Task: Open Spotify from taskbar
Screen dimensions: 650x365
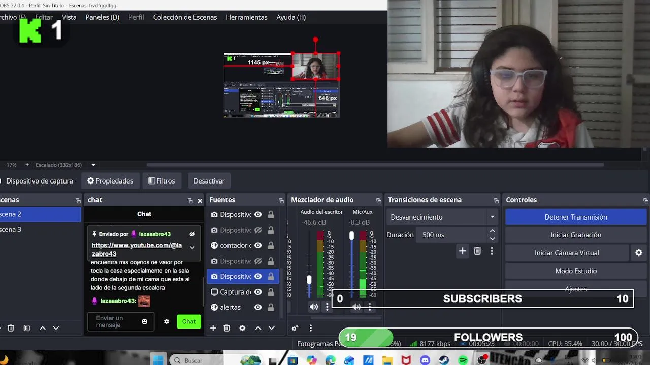Action: [x=463, y=360]
